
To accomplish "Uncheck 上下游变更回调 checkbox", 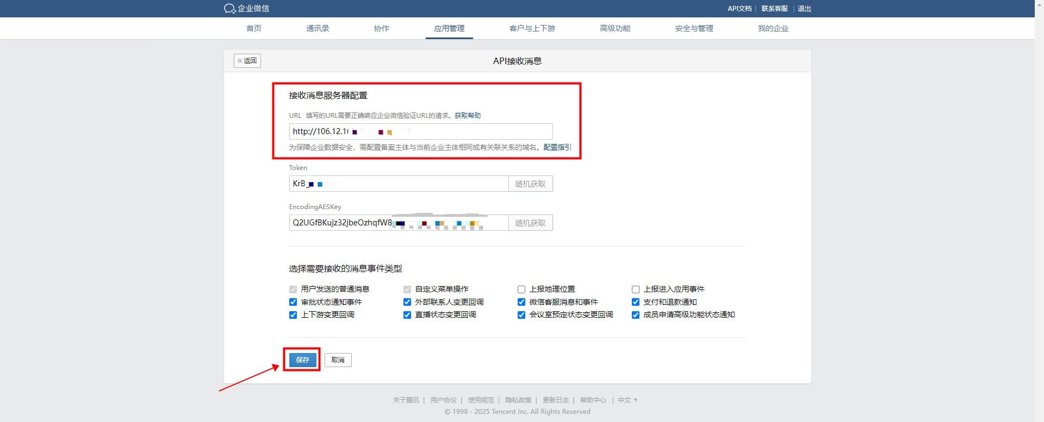I will coord(293,315).
